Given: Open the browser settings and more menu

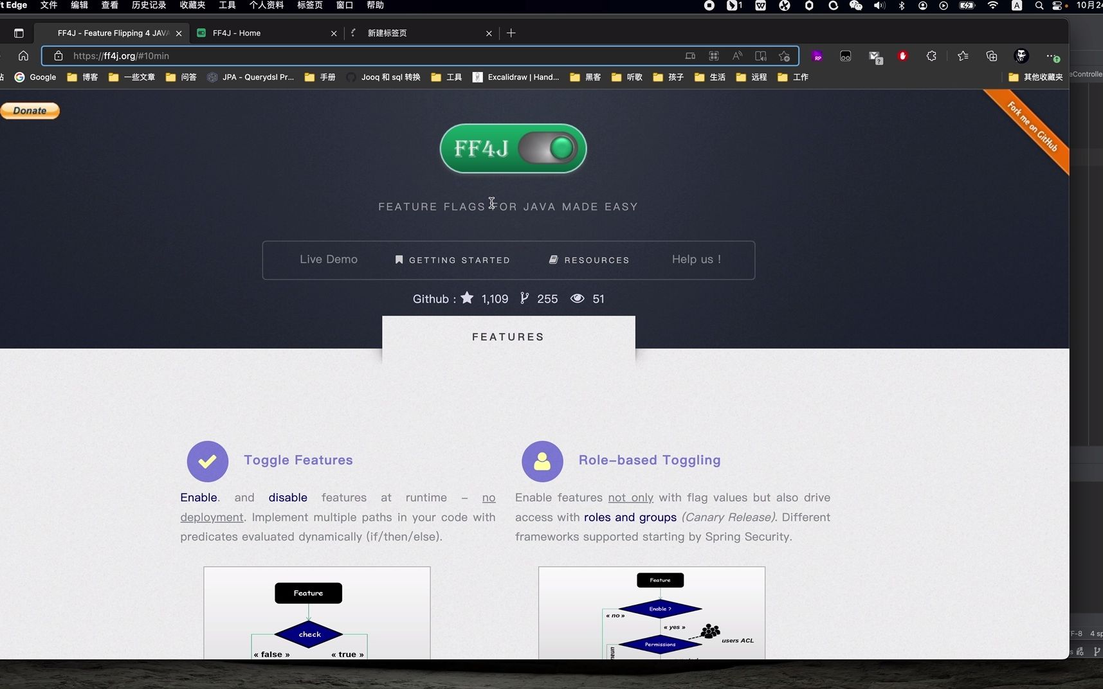Looking at the screenshot, I should (x=1052, y=57).
